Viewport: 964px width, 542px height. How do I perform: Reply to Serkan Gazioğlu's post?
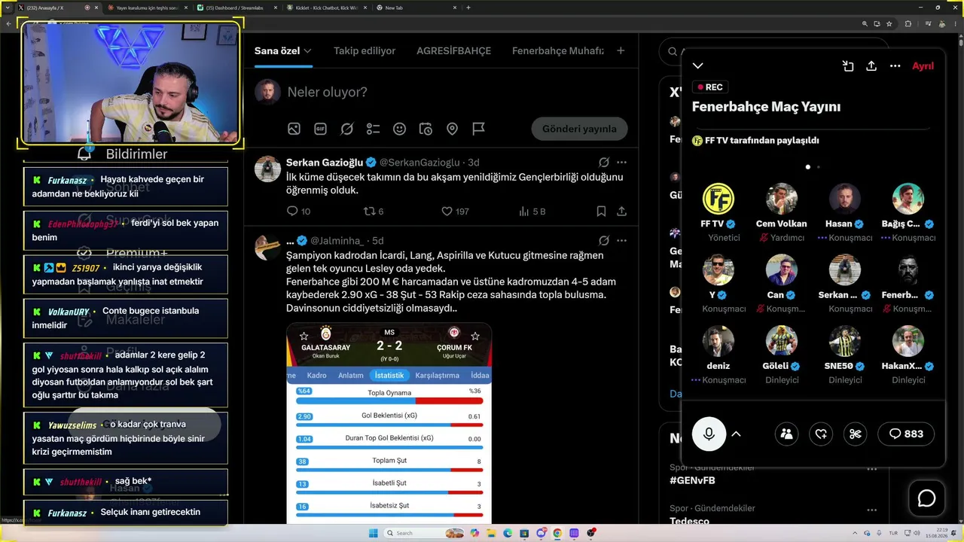293,212
